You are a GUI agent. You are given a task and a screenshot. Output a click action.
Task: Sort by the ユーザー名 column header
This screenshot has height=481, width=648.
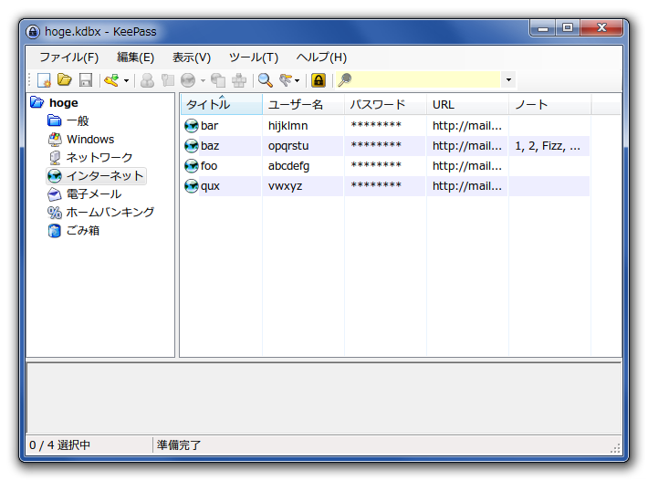pos(303,104)
